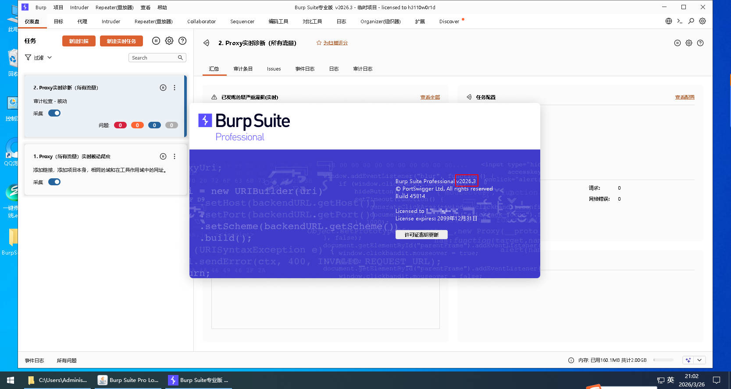Viewport: 731px width, 389px height.
Task: Pause all tasks using the task panel pause icon
Action: tap(156, 41)
